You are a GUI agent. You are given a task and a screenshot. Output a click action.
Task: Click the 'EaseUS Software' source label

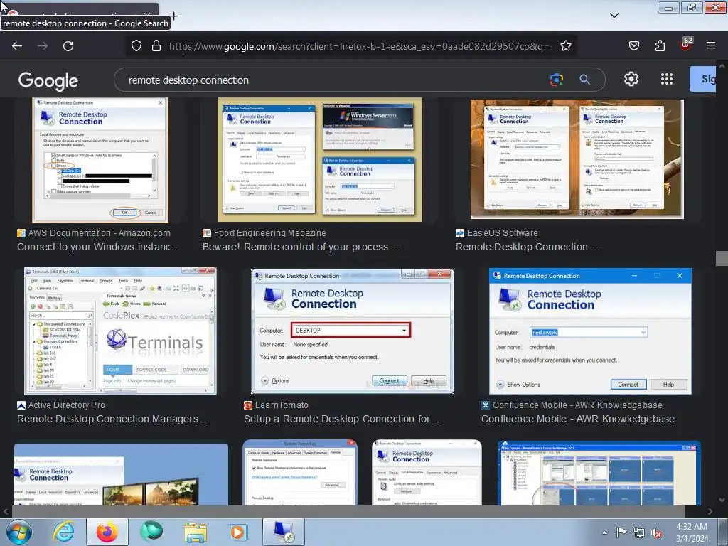tap(503, 233)
